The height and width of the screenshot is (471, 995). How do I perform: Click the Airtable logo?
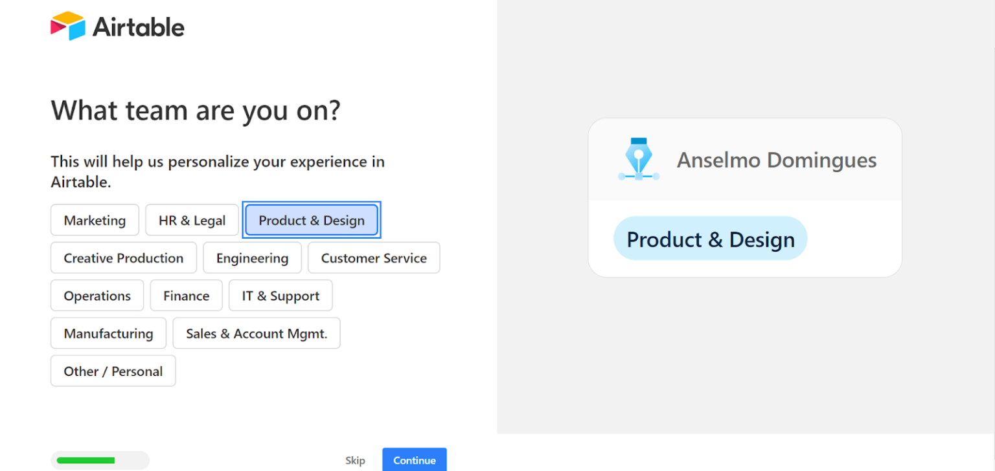[x=117, y=26]
